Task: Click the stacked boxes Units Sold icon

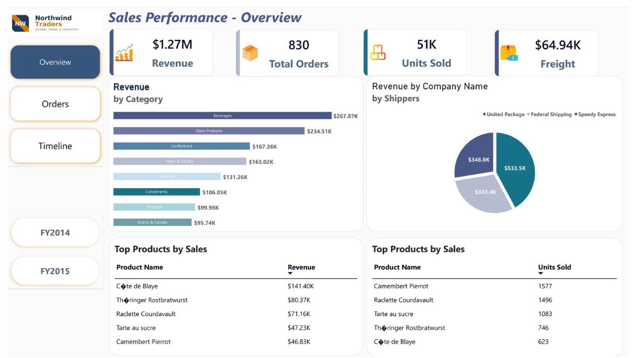Action: tap(378, 53)
